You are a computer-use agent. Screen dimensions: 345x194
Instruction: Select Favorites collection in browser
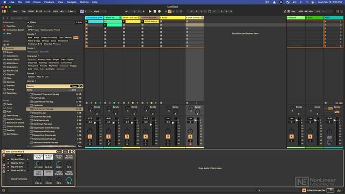(11, 26)
